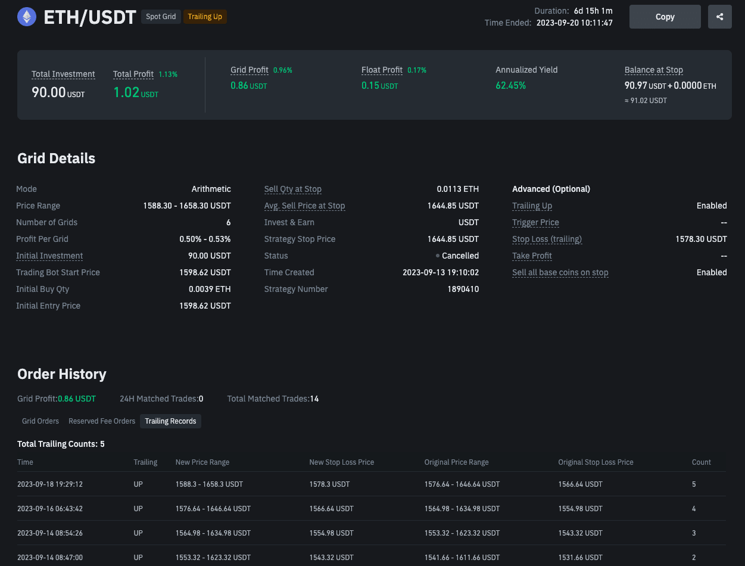
Task: Open the Reserved Fee Orders tab
Action: click(102, 421)
